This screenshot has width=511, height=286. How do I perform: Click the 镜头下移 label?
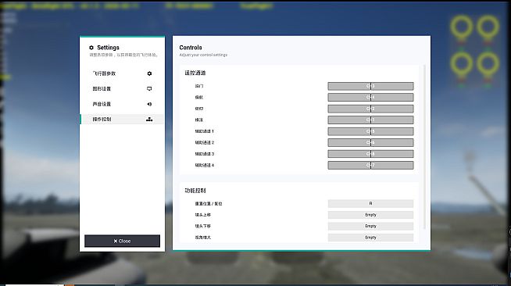click(x=202, y=226)
